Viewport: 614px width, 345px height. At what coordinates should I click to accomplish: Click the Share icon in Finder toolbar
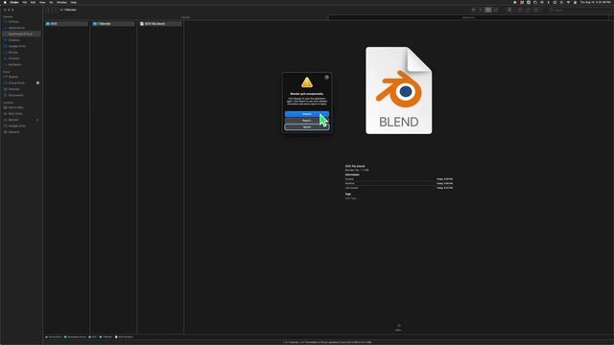(520, 10)
